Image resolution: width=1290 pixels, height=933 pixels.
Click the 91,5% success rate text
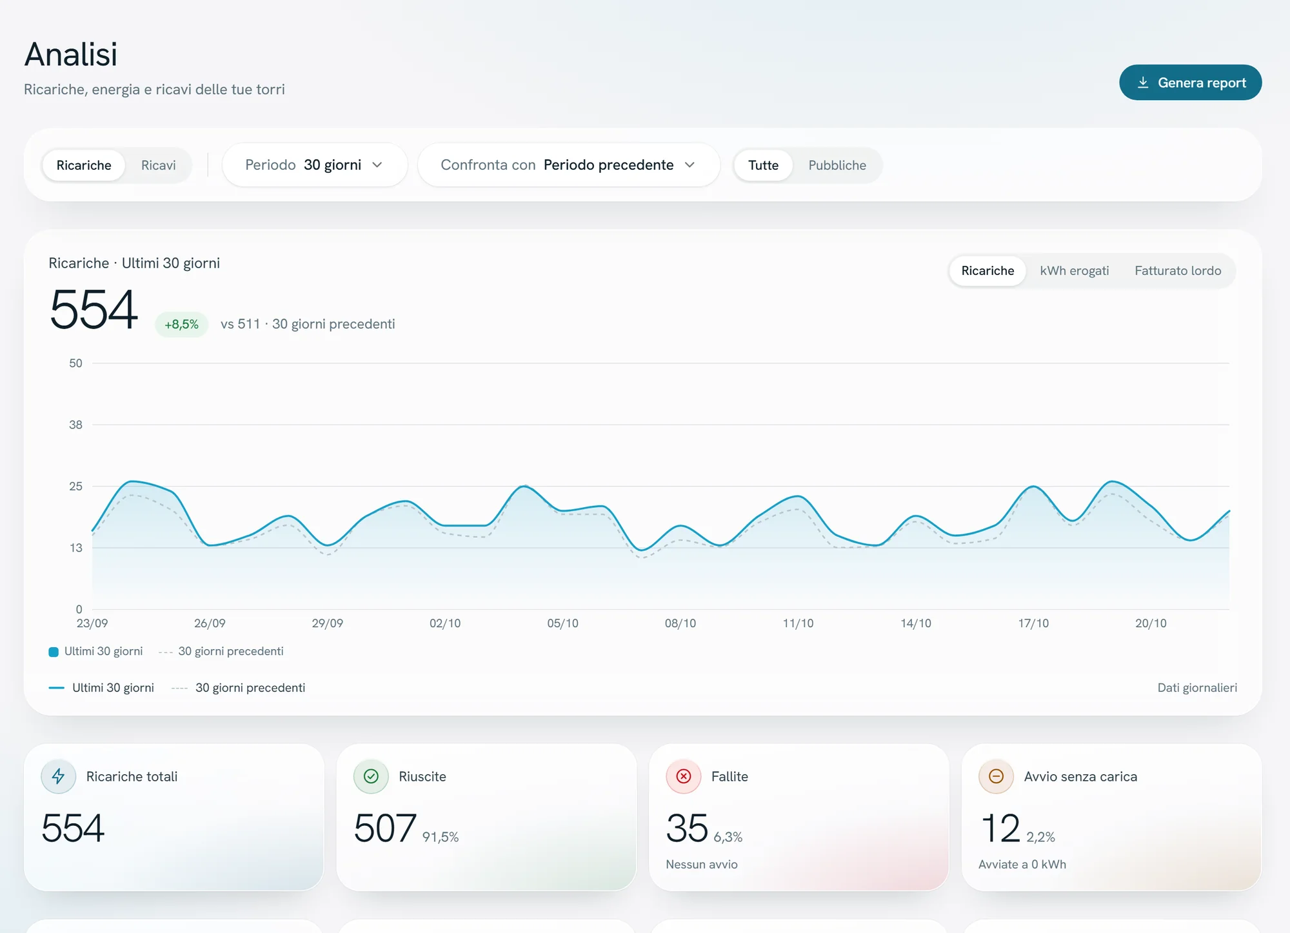tap(441, 837)
